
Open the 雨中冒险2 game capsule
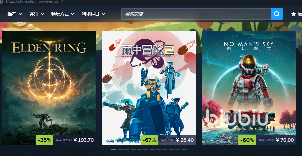click(x=149, y=88)
